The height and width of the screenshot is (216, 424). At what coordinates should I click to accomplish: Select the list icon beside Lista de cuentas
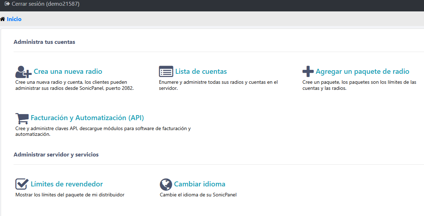click(x=166, y=71)
